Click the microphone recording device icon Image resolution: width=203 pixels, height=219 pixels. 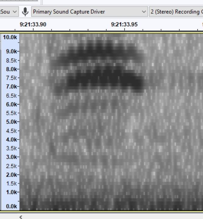point(25,12)
